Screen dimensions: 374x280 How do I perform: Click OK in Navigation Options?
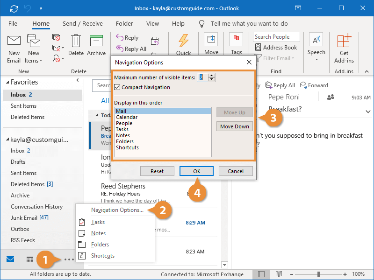pos(196,171)
